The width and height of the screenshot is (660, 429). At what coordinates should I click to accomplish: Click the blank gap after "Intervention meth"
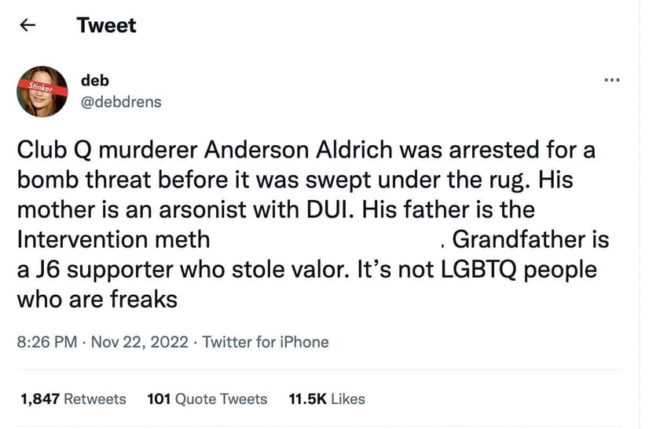[325, 239]
